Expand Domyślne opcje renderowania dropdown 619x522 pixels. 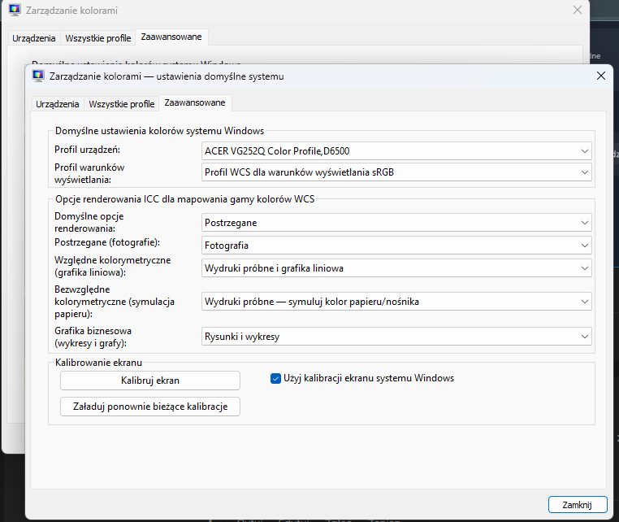click(x=396, y=223)
